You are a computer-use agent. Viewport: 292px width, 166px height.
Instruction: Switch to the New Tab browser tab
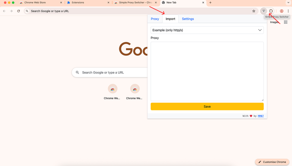(x=172, y=3)
